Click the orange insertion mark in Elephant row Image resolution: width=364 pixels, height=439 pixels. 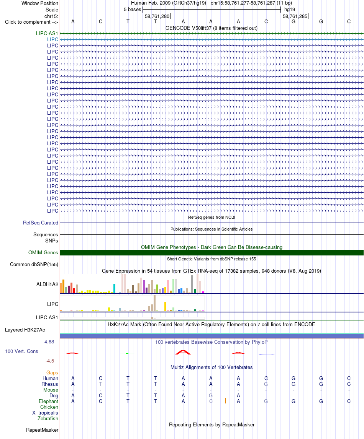pos(225,401)
